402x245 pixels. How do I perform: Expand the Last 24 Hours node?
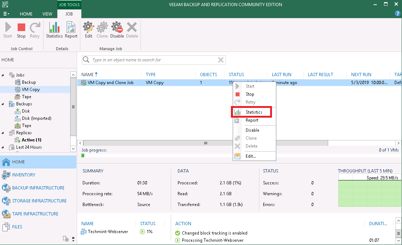pyautogui.click(x=3, y=147)
